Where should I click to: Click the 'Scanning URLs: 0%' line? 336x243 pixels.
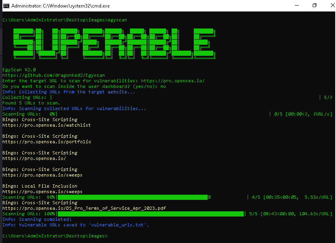point(30,114)
